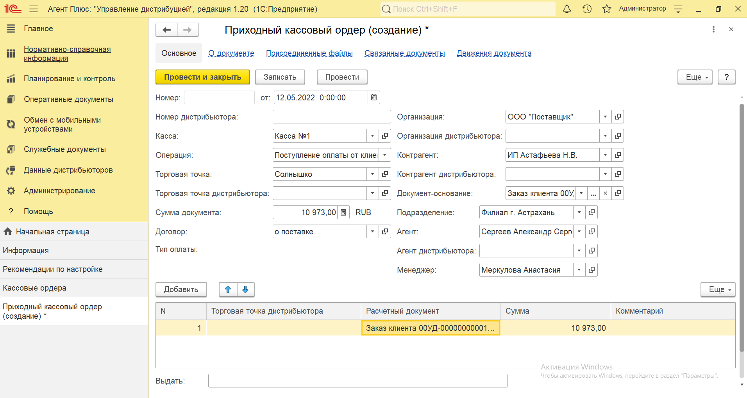Focus the search field Поиск
This screenshot has width=747, height=398.
click(468, 9)
